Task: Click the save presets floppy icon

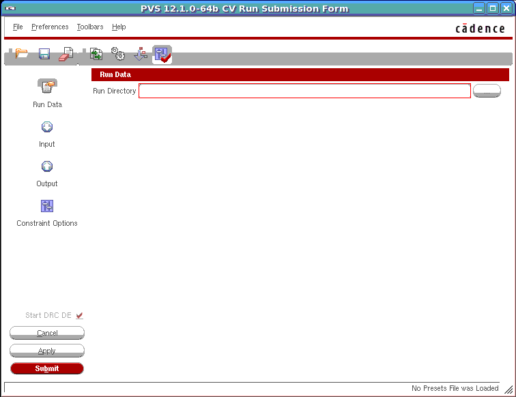Action: coord(44,54)
